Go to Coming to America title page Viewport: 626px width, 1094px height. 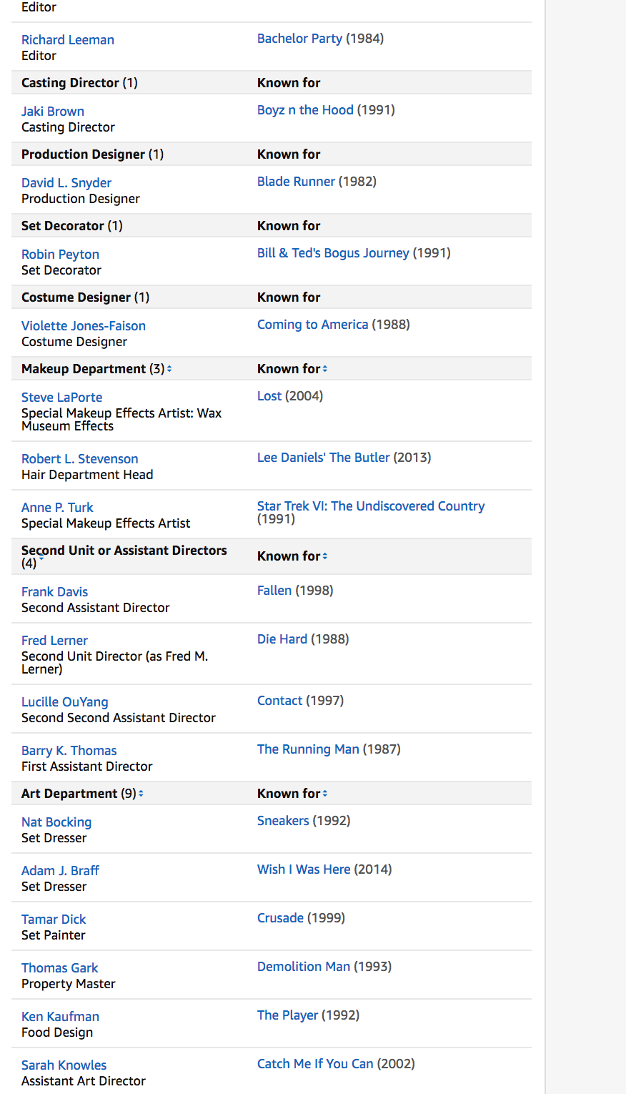[313, 325]
